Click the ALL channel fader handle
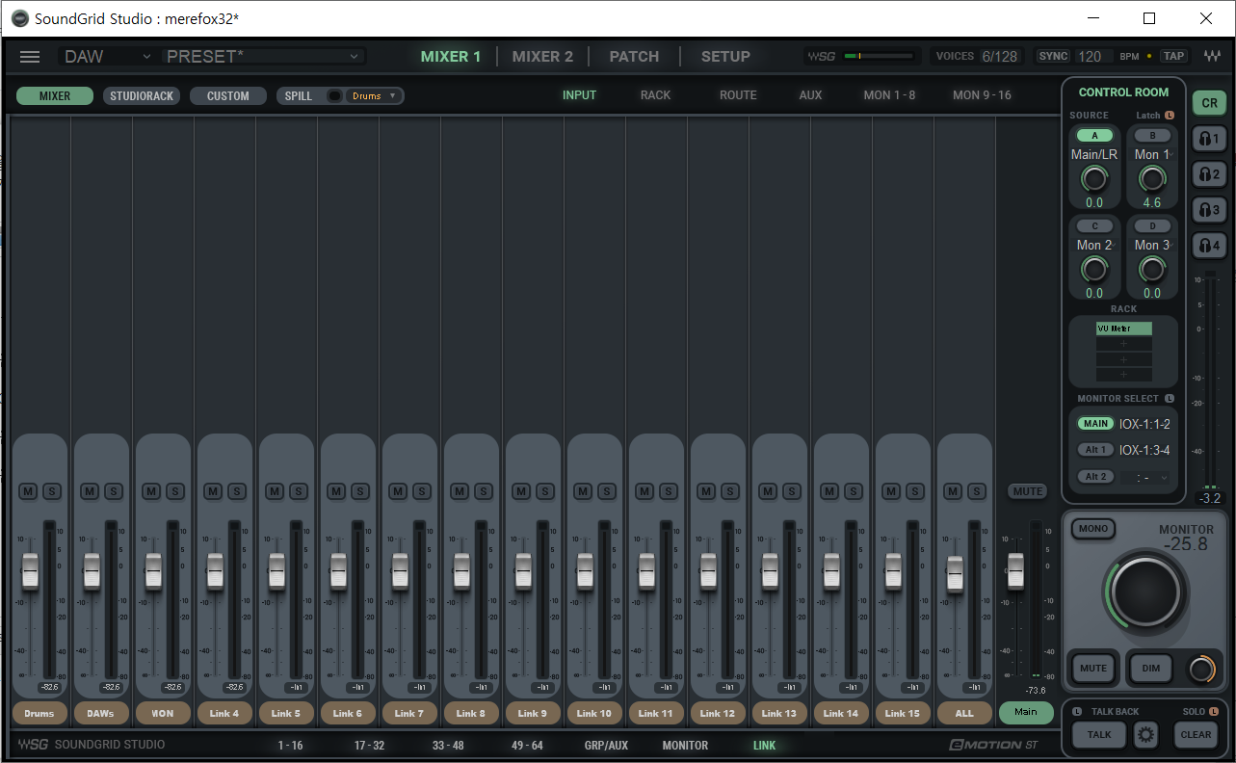The image size is (1236, 763). 955,574
